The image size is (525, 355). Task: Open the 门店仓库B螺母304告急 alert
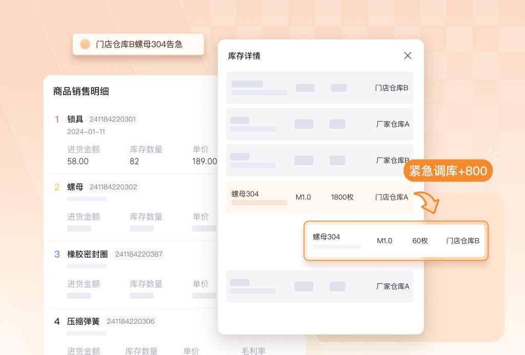pyautogui.click(x=138, y=44)
